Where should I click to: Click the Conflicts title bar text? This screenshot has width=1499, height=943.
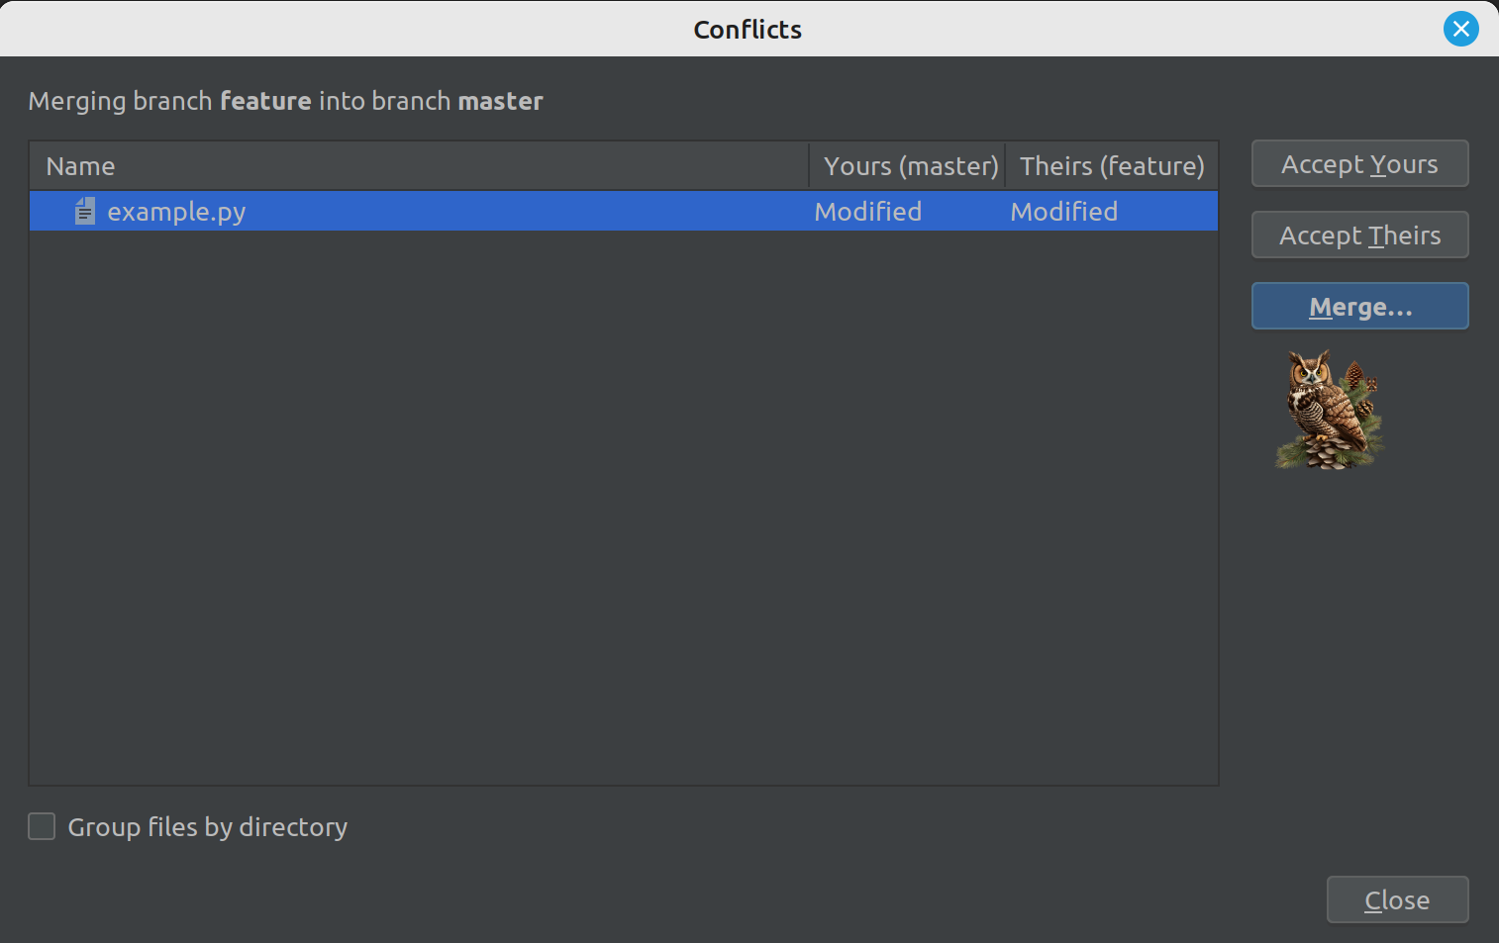(748, 30)
